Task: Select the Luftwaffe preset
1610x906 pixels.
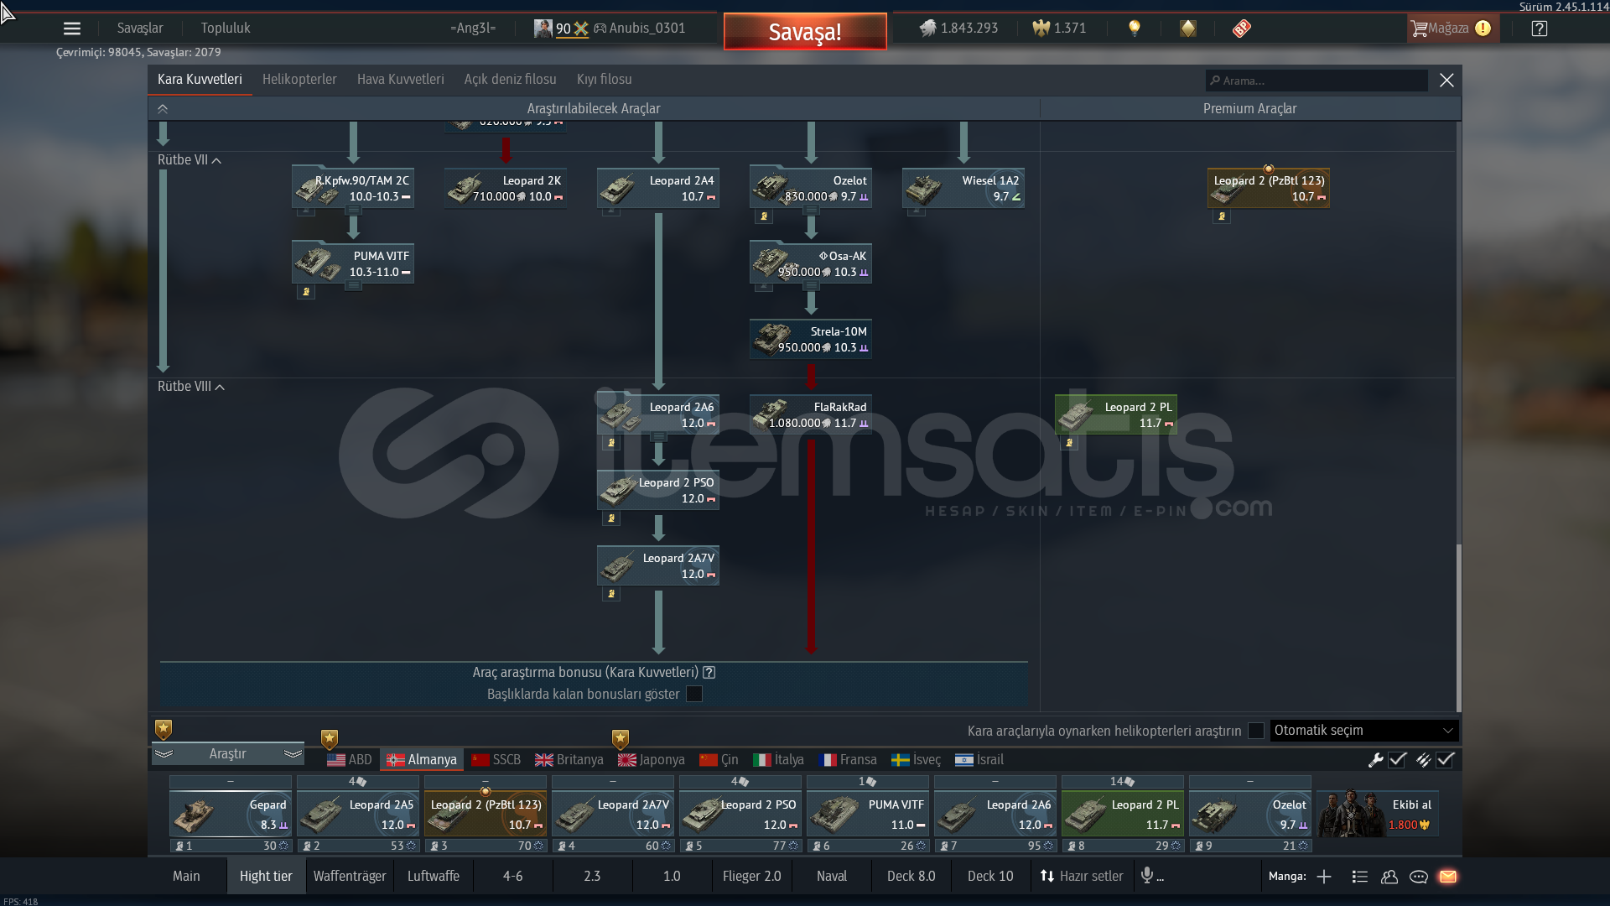Action: click(434, 876)
